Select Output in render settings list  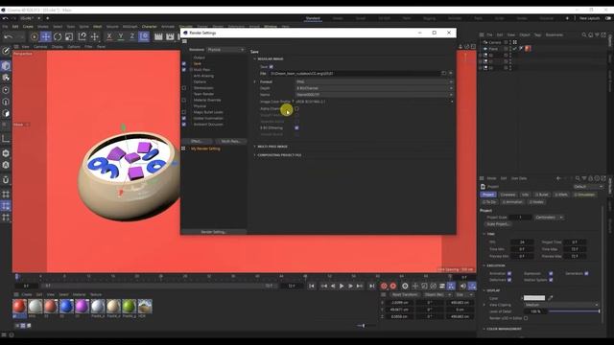coord(199,57)
